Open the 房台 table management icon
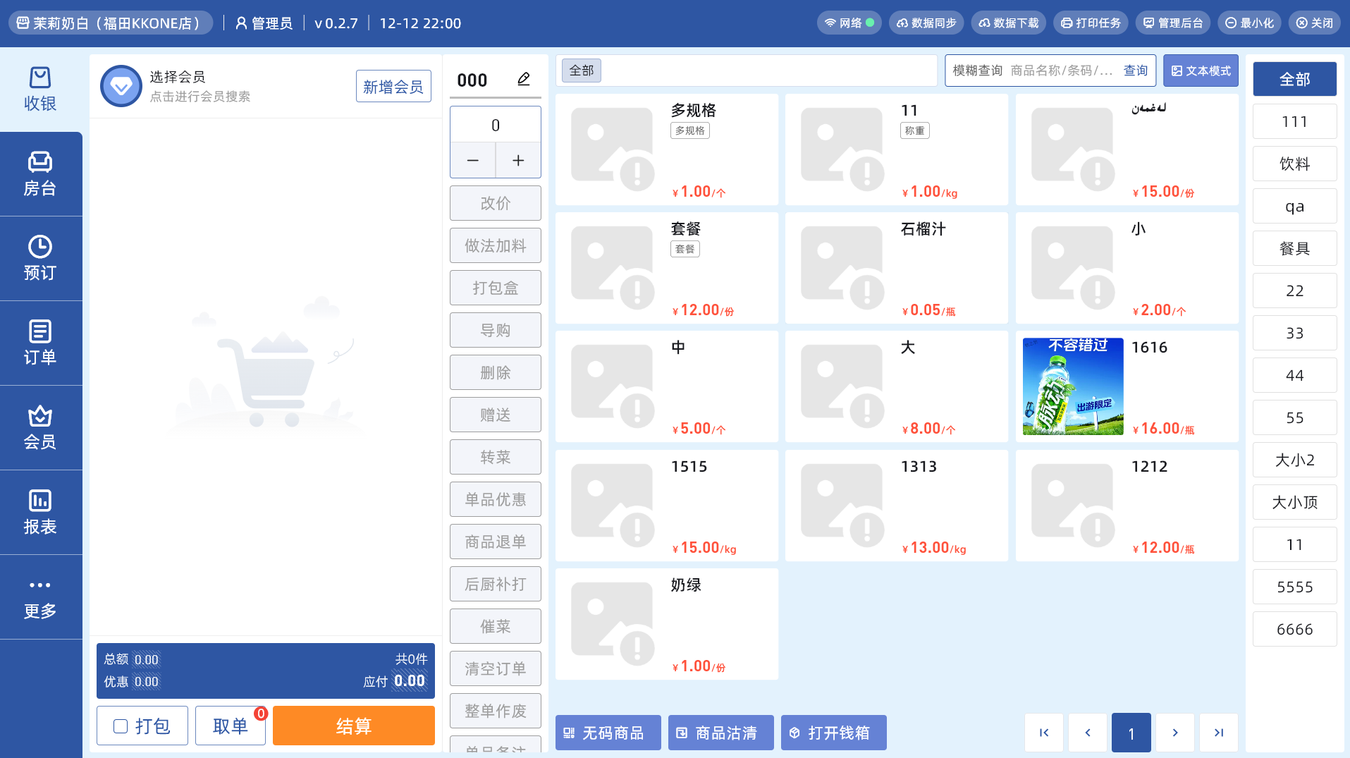The height and width of the screenshot is (758, 1350). (x=40, y=162)
